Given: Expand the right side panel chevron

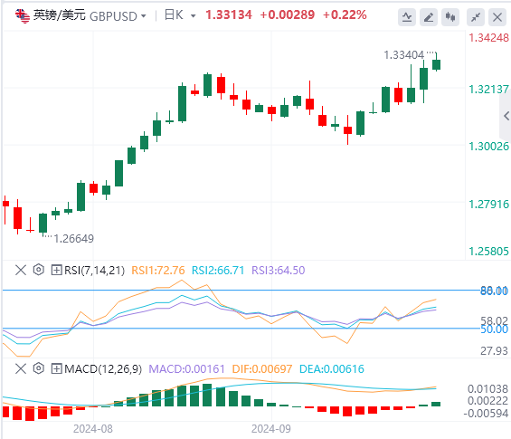Looking at the screenshot, I should [x=506, y=116].
